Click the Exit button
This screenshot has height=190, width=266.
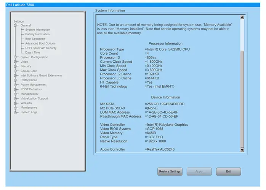coord(229,171)
